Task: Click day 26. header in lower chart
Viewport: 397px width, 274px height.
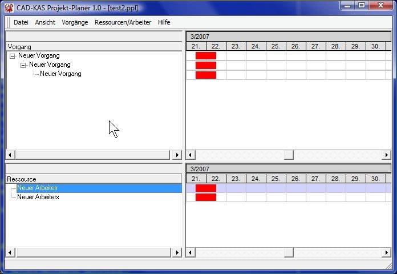Action: pyautogui.click(x=296, y=179)
